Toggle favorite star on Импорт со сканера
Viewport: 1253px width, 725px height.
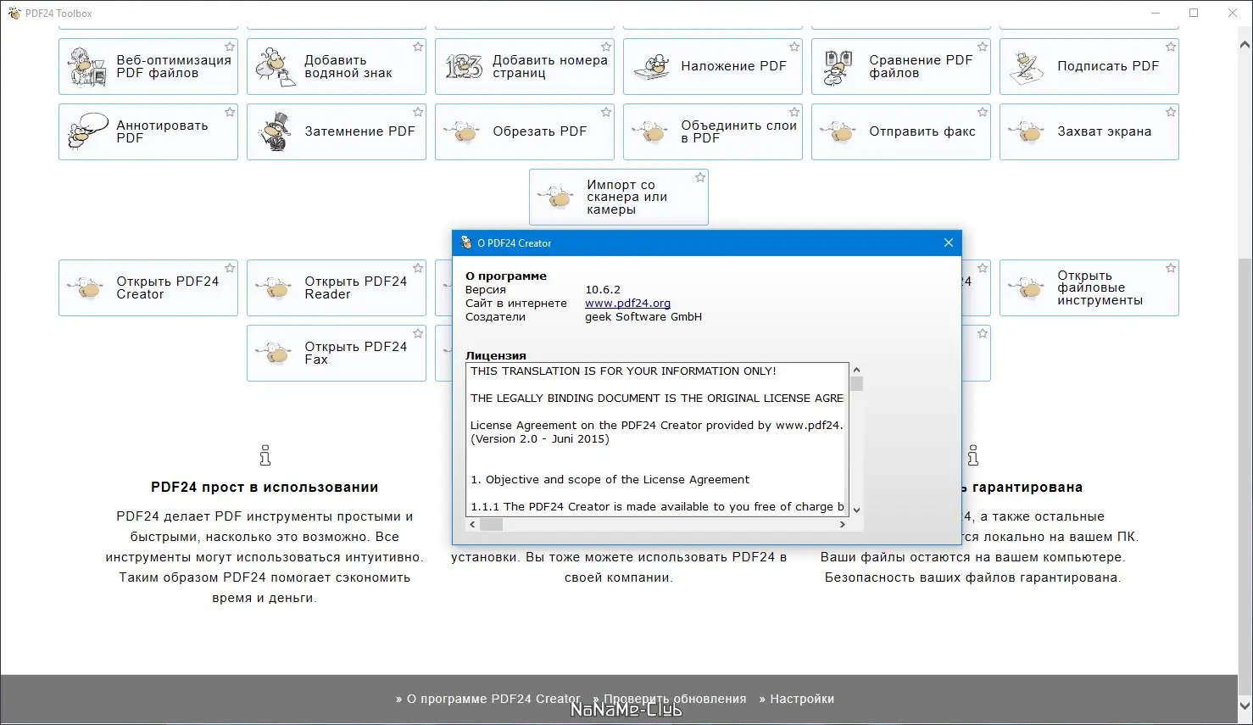click(700, 177)
